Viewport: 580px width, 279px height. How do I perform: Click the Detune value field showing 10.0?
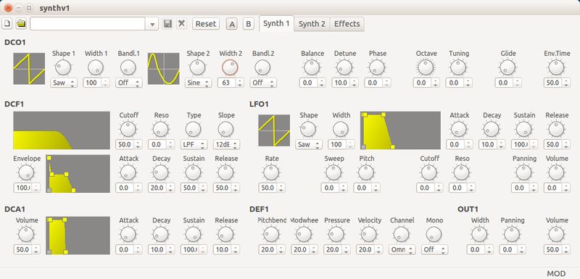tap(341, 83)
